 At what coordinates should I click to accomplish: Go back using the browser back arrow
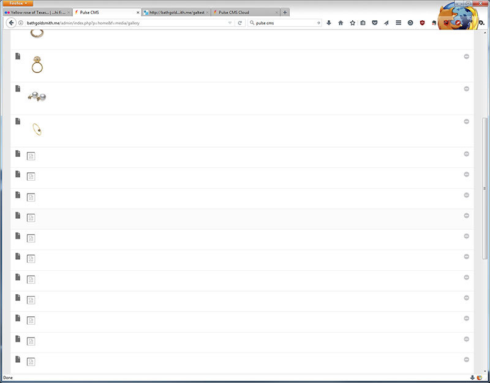pos(11,23)
